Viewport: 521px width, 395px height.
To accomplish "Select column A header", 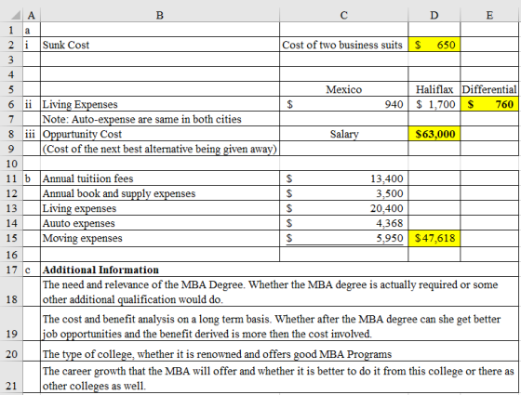I will point(32,15).
